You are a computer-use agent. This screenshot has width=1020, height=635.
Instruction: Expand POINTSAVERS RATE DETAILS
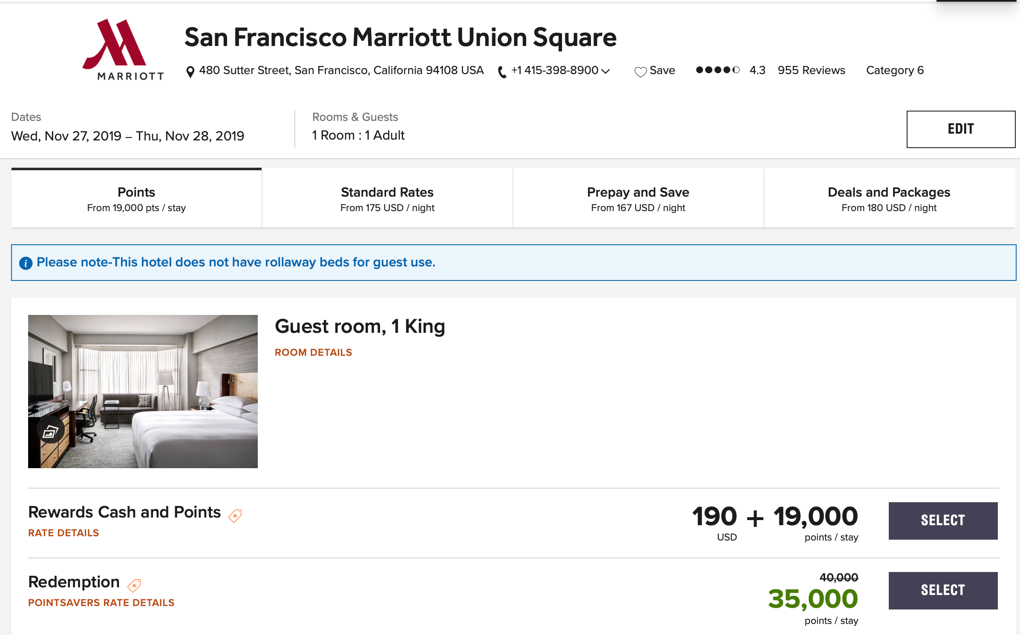[101, 603]
